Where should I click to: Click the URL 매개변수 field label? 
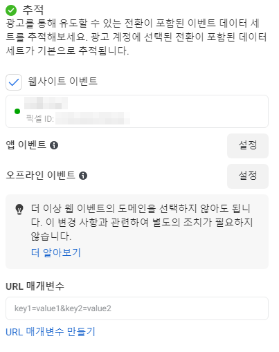click(35, 286)
